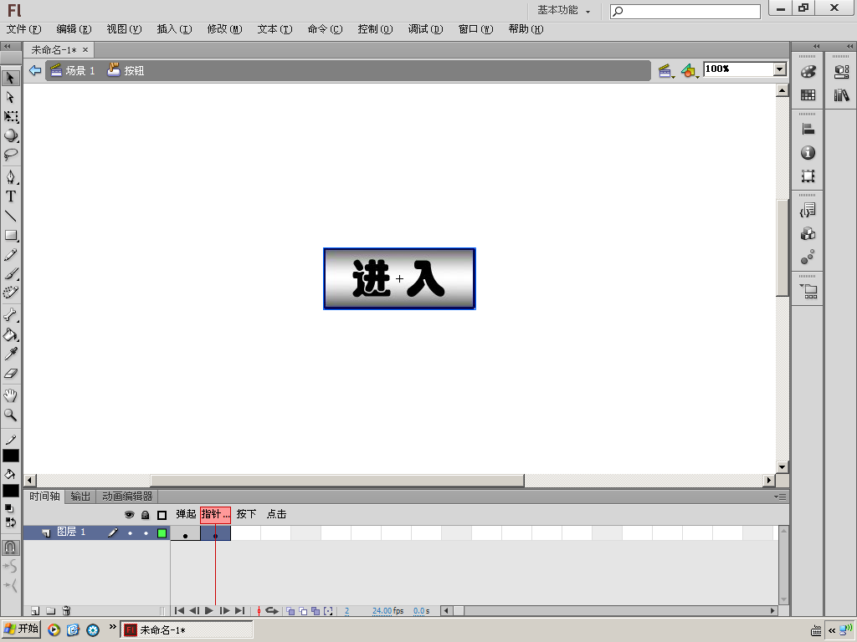Select the Deco tool
857x642 pixels.
(10, 293)
